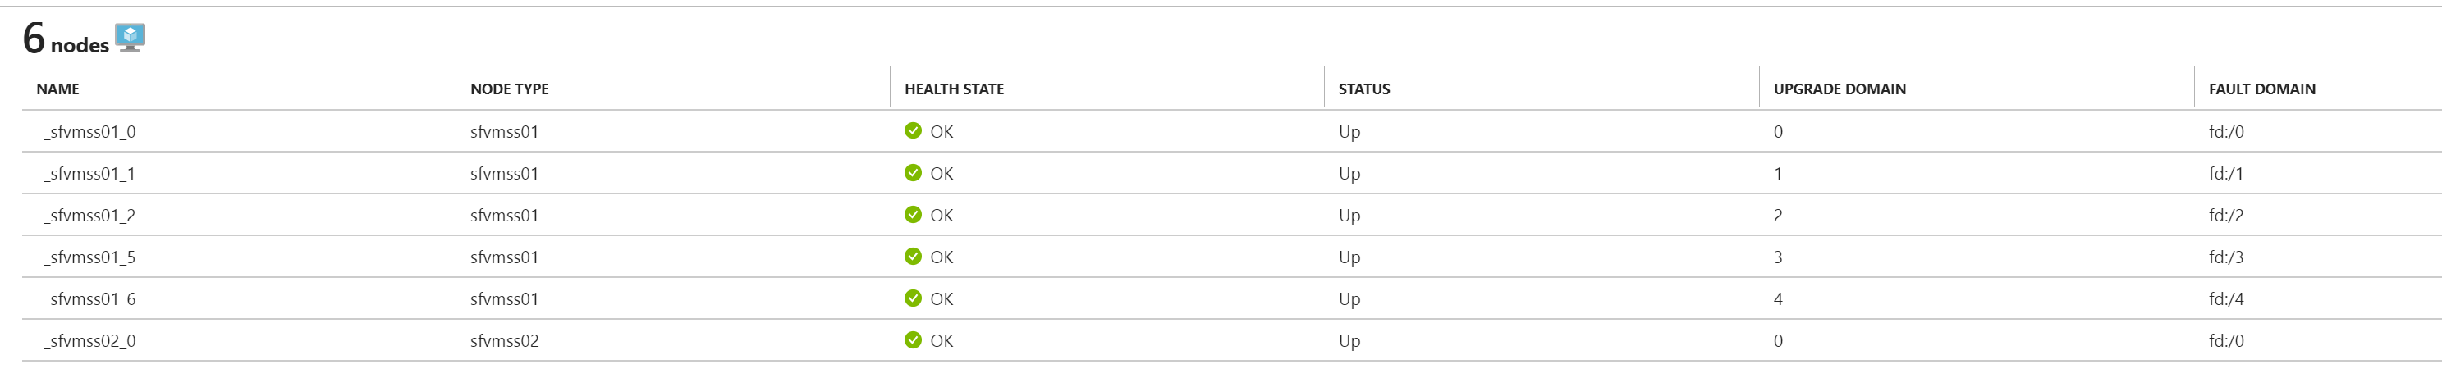Click green OK health icon for _sfvmss02_0
2442x369 pixels.
913,339
